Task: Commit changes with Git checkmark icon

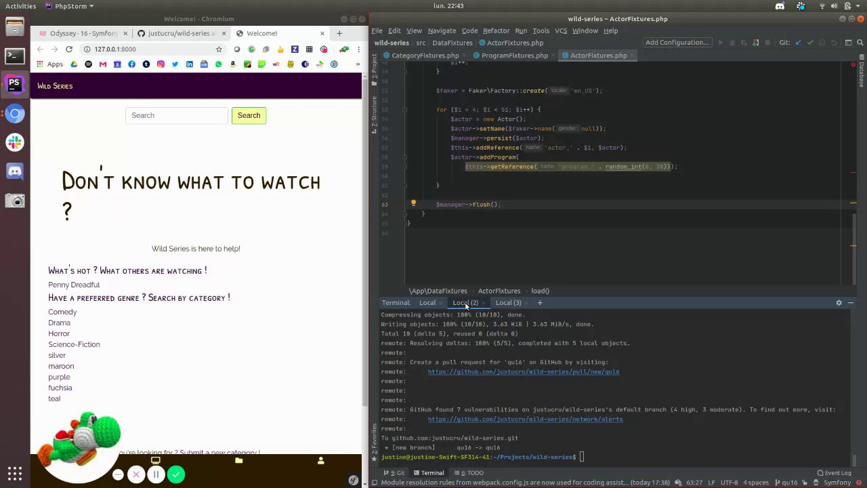Action: (810, 43)
